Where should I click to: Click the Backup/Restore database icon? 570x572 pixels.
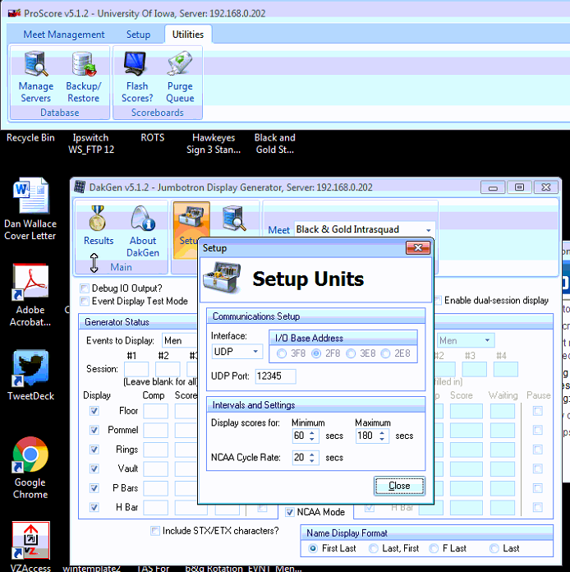[83, 75]
